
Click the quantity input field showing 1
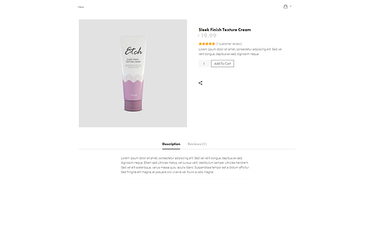tap(204, 64)
